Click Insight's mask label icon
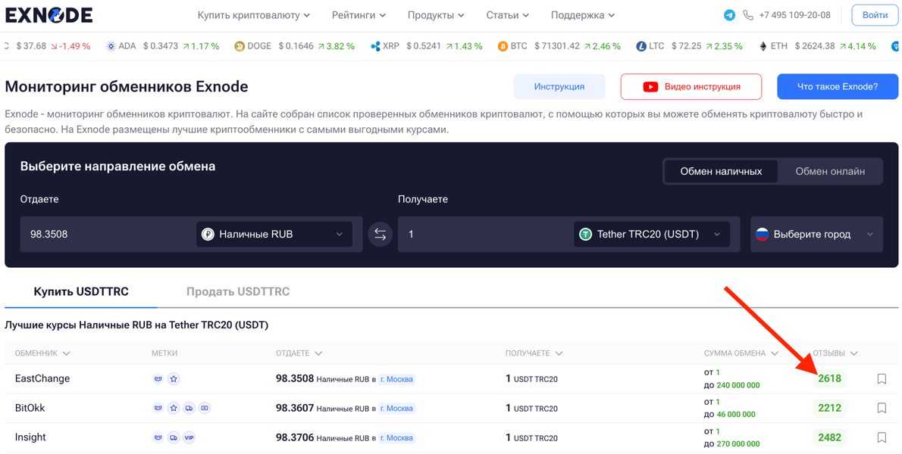This screenshot has height=454, width=902. click(158, 437)
